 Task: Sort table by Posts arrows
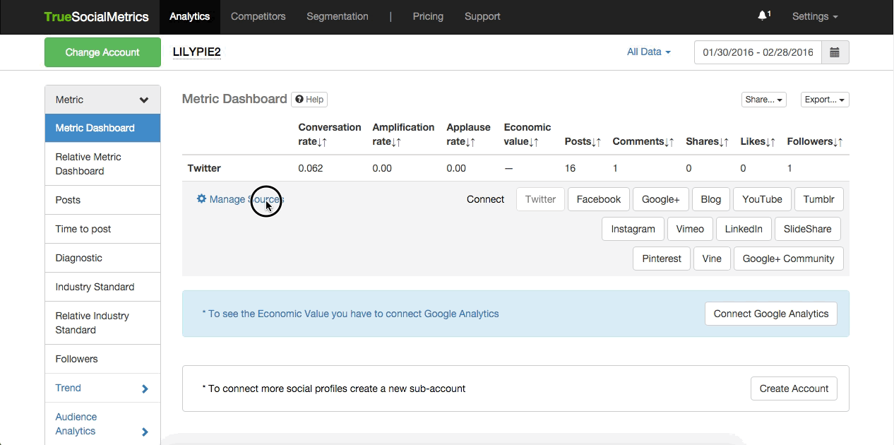(x=597, y=142)
